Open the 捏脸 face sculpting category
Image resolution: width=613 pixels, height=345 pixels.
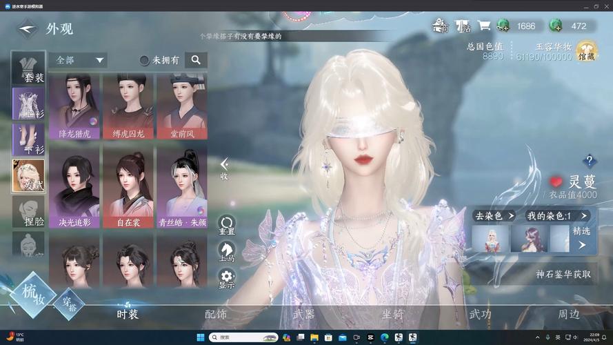point(28,212)
